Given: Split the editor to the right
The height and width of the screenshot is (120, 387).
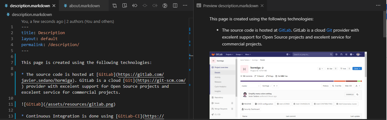Looking at the screenshot, I should tap(175, 6).
